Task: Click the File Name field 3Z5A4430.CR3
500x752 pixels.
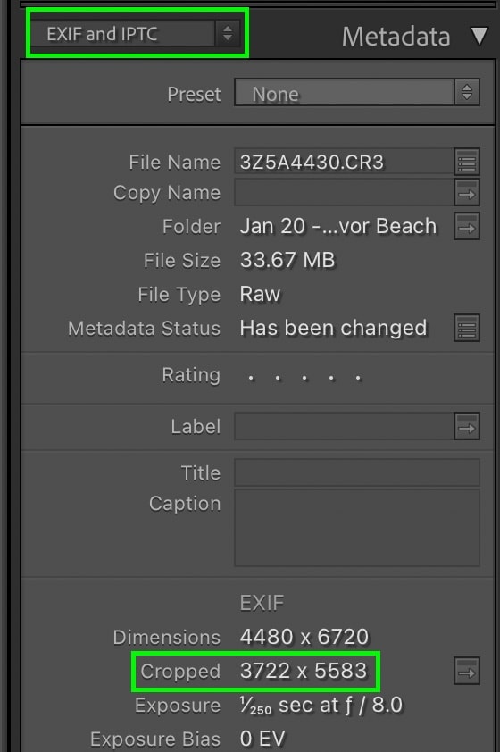Action: [x=344, y=162]
